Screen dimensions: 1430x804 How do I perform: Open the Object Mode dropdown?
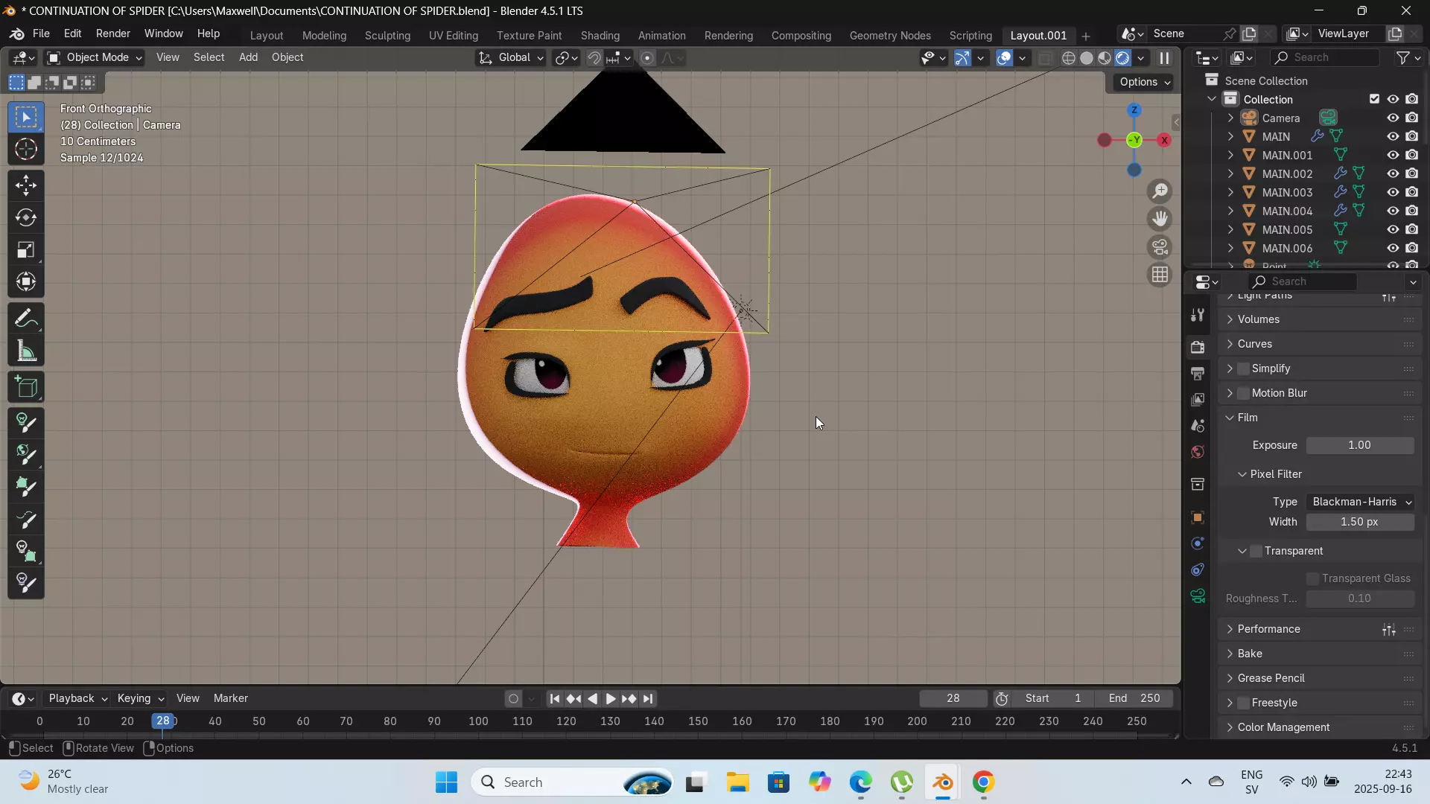coord(94,57)
